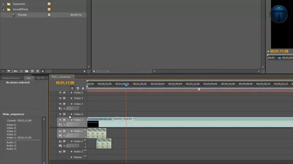
Task: Click the Thunder label color swatch
Action: pyautogui.click(x=49, y=15)
